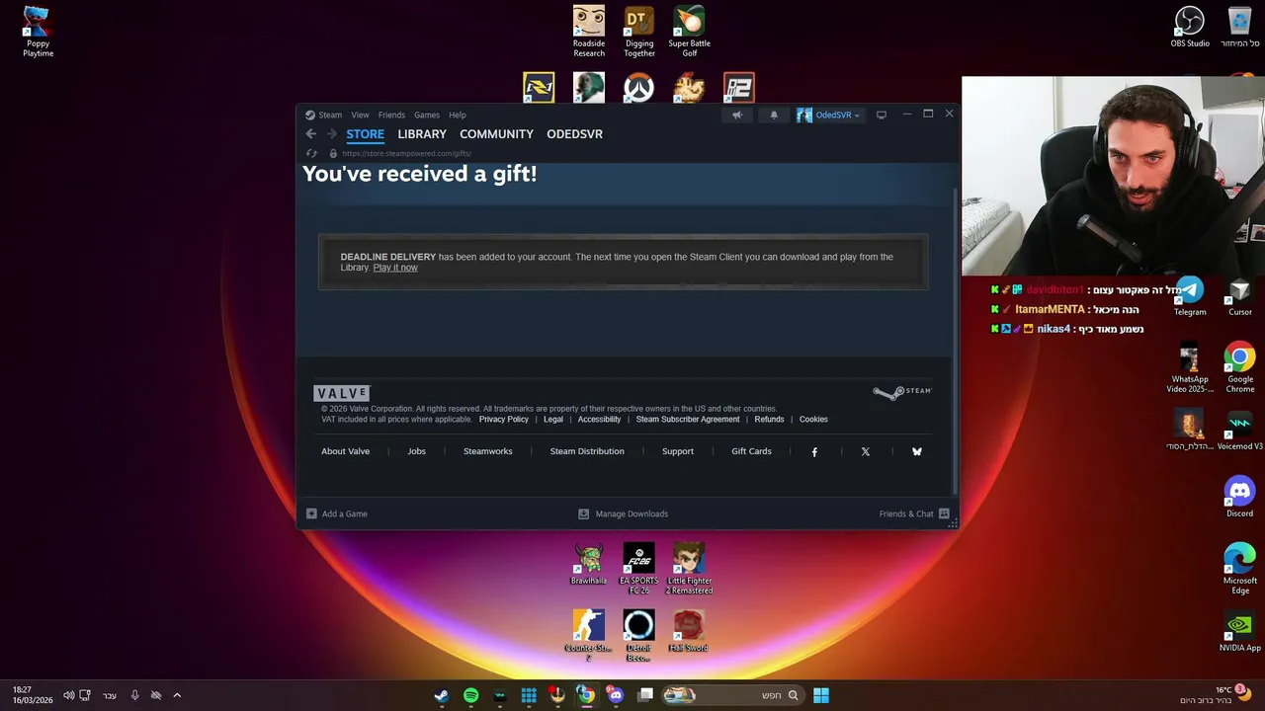The height and width of the screenshot is (711, 1265).
Task: Select Digging Together desktop shortcut
Action: [639, 32]
